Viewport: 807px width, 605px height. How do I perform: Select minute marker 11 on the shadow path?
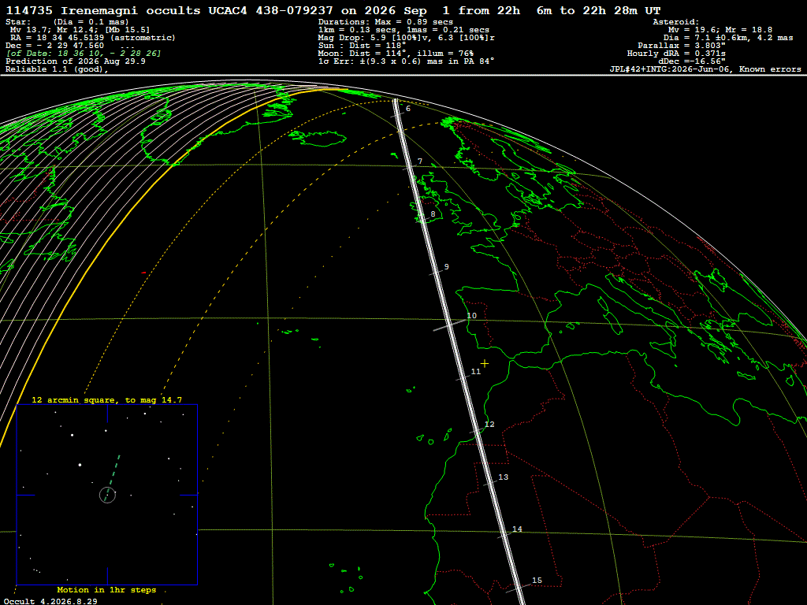point(475,372)
